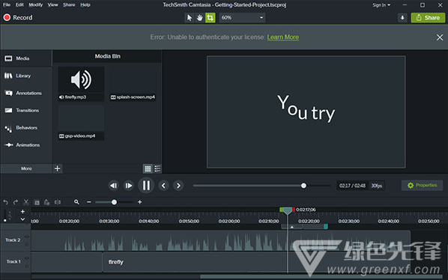Image resolution: width=448 pixels, height=280 pixels.
Task: Open the Annotations panel
Action: pyautogui.click(x=26, y=93)
